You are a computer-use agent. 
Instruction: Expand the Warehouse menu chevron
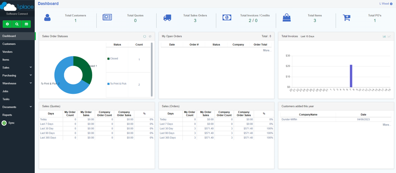click(31, 83)
